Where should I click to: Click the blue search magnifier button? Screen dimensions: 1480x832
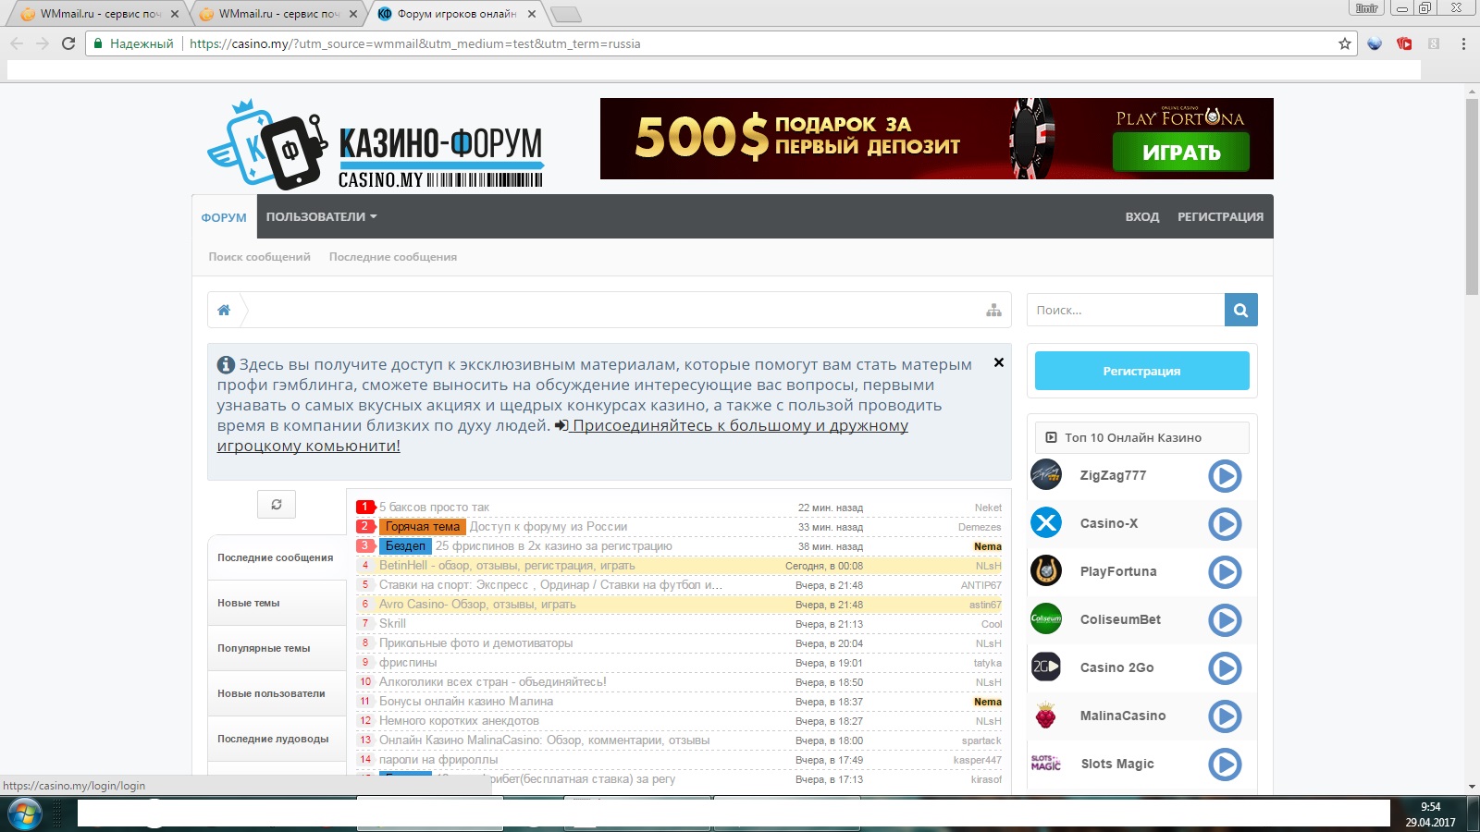point(1241,310)
